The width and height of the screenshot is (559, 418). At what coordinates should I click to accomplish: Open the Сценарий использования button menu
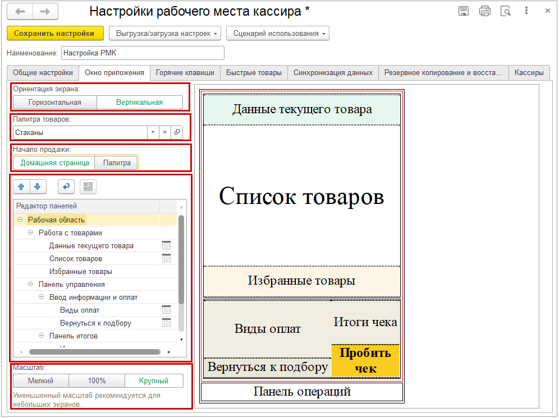(277, 34)
